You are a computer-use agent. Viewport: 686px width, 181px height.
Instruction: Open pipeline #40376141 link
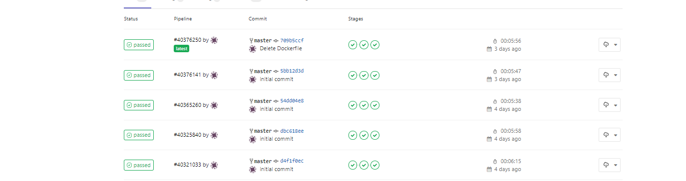coord(188,75)
